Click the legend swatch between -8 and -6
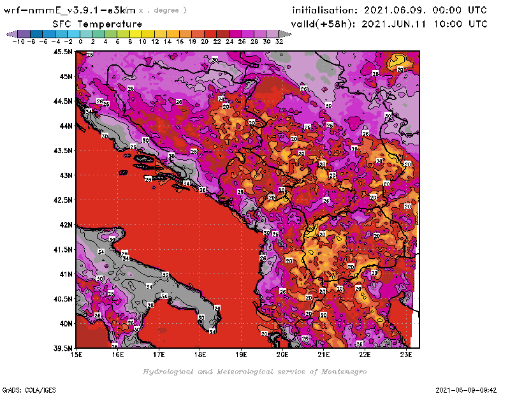Screen dimensions: 510x394 tap(36, 34)
